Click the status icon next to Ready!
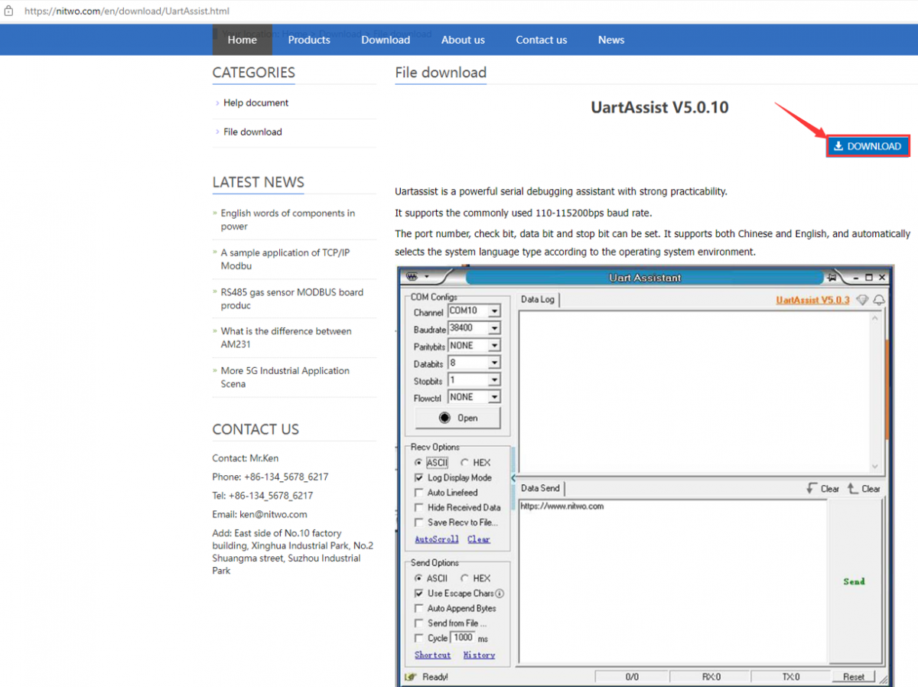Image resolution: width=918 pixels, height=687 pixels. pos(411,677)
